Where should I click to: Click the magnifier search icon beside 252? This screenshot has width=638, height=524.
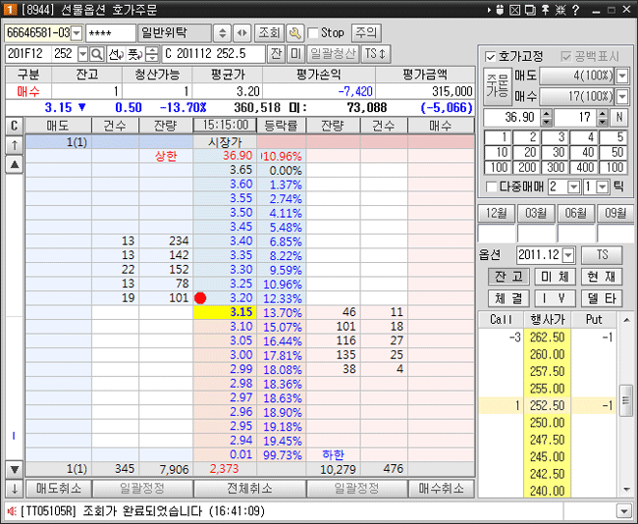(x=97, y=54)
